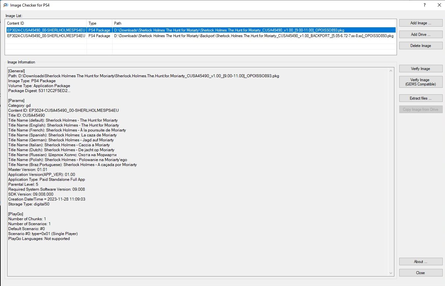Image resolution: width=445 pixels, height=286 pixels.
Task: Select the BACKPORT package row path
Action: point(254,36)
